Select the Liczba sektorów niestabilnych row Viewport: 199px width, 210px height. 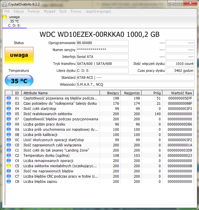pos(100,166)
